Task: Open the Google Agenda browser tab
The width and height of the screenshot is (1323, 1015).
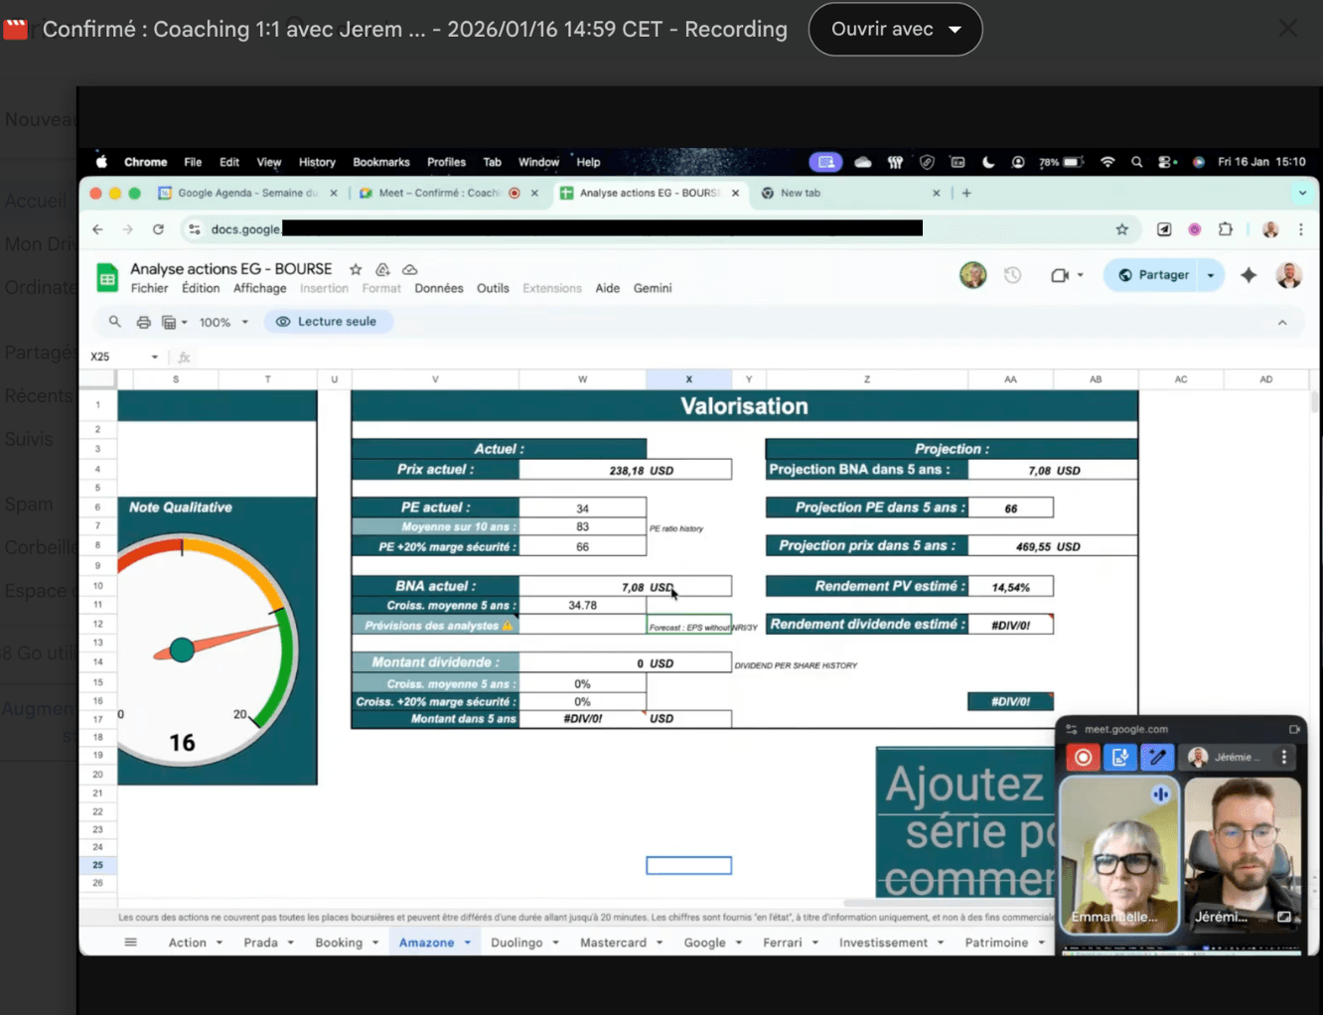Action: tap(247, 193)
